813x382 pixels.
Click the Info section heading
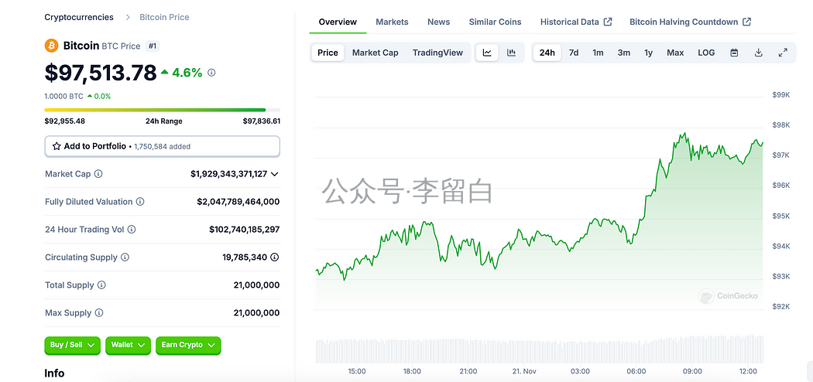click(54, 373)
